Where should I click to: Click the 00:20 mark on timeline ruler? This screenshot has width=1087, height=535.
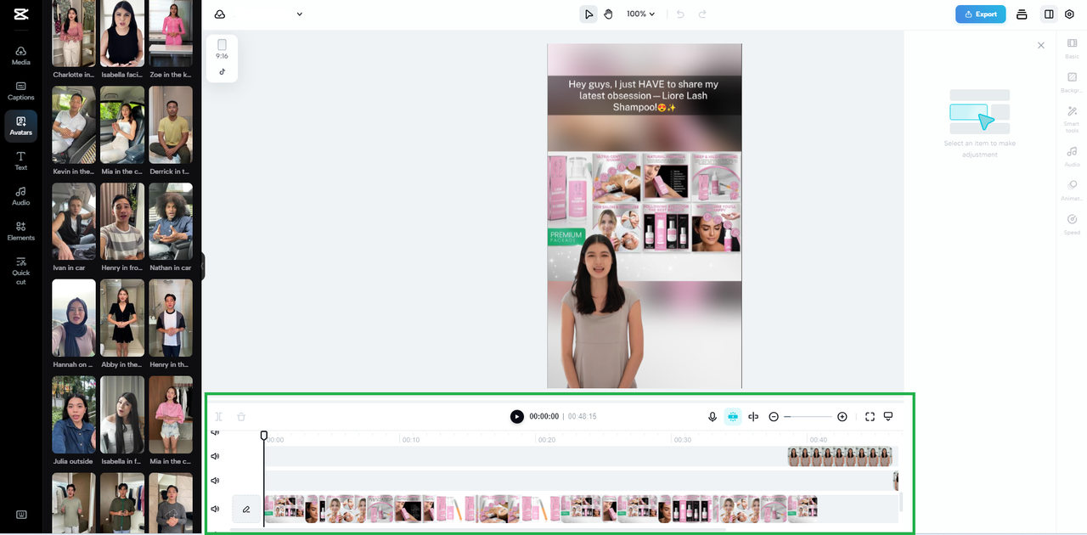coord(547,440)
